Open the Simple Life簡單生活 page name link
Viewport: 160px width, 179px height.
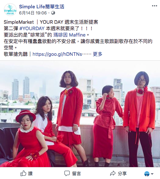(42, 7)
